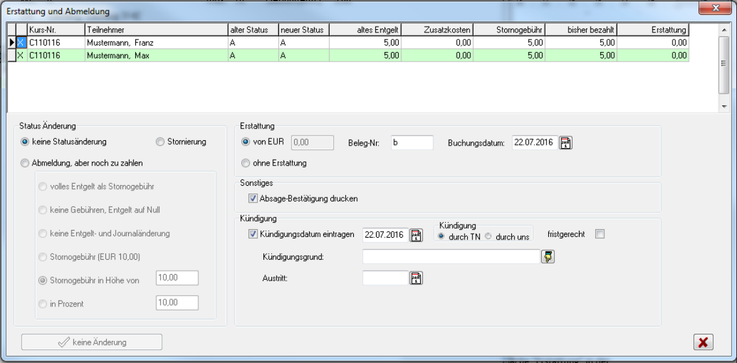This screenshot has height=363, width=737.
Task: Click Stornogebühr column header
Action: coord(509,30)
